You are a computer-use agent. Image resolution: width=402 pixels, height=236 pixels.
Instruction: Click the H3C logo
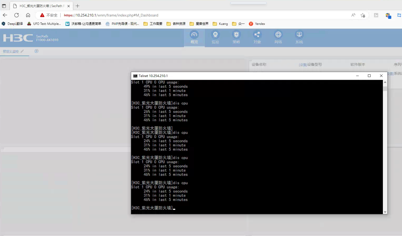18,38
